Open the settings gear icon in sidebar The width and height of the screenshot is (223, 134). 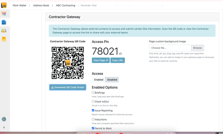(4, 119)
